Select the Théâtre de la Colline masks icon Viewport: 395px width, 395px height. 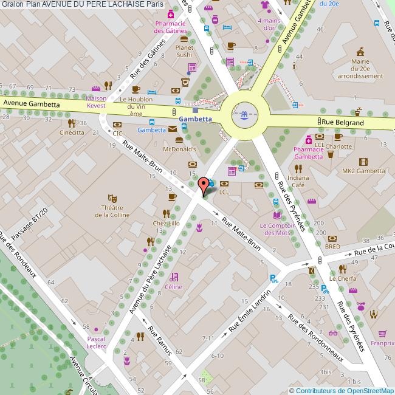(111, 197)
